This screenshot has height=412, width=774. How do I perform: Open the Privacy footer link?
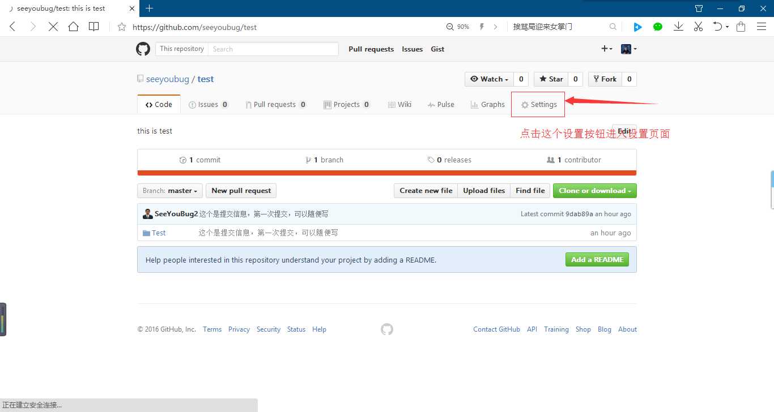click(x=239, y=329)
